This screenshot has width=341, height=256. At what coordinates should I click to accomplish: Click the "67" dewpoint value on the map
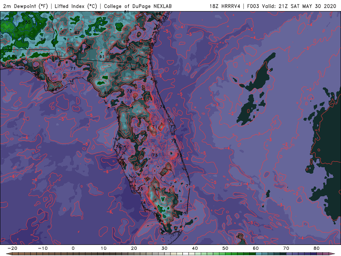coord(77,33)
